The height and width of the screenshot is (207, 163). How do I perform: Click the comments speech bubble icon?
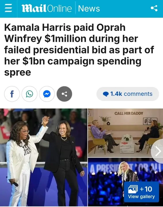pyautogui.click(x=106, y=94)
